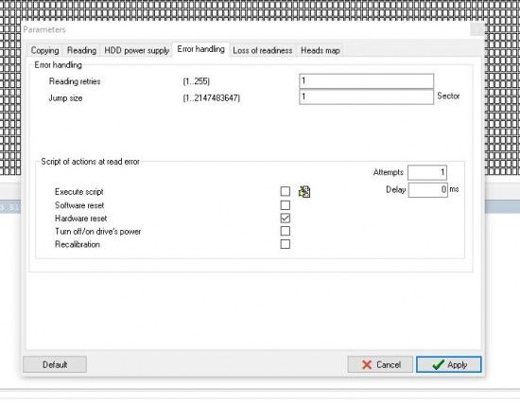
Task: Select the Delay milliseconds field
Action: coord(427,190)
